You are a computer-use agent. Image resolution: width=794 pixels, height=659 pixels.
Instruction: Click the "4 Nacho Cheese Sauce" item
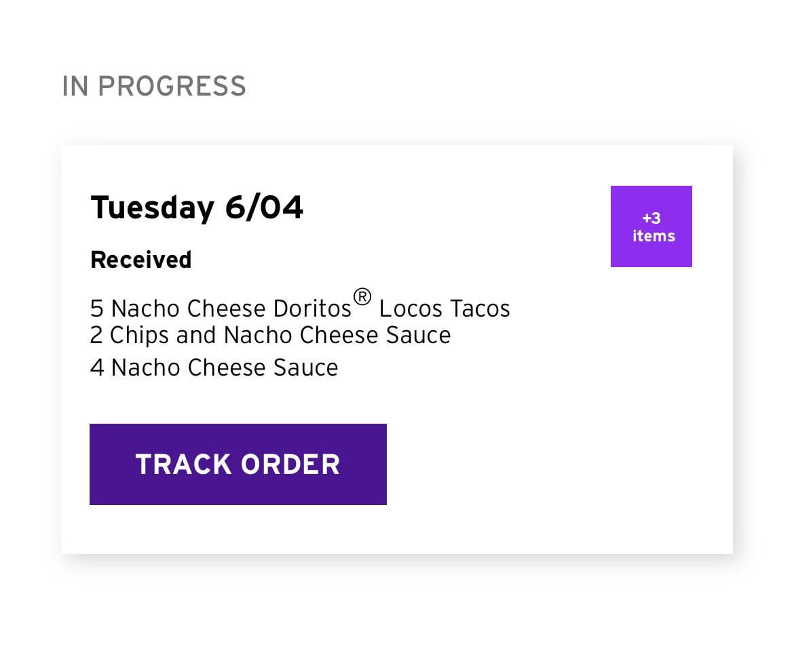tap(214, 367)
